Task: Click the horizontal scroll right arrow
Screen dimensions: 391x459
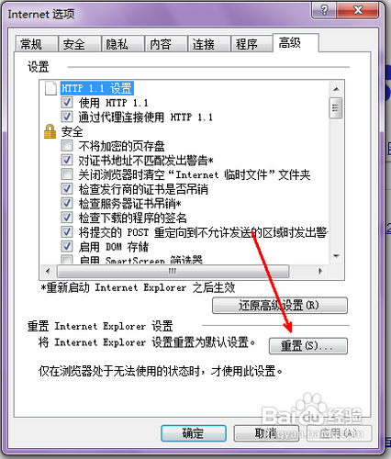Action: (x=320, y=271)
